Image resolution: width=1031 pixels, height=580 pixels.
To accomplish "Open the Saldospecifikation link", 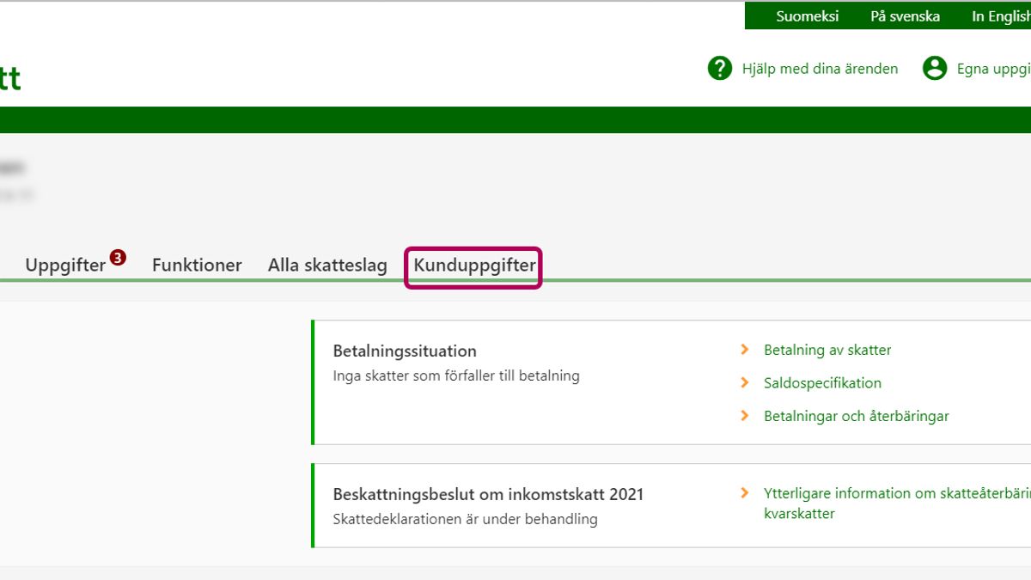I will tap(822, 383).
